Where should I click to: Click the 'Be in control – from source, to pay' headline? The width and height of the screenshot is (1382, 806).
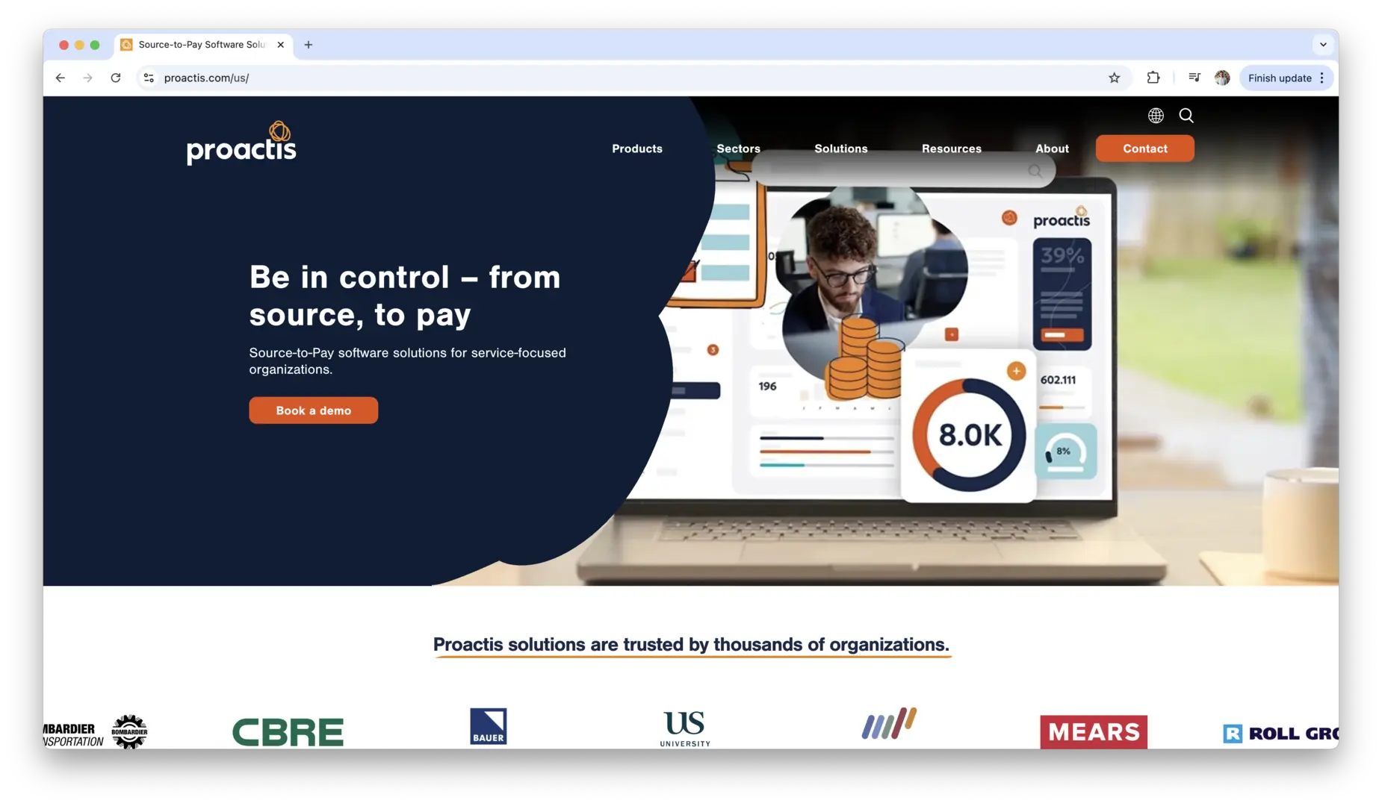coord(405,296)
